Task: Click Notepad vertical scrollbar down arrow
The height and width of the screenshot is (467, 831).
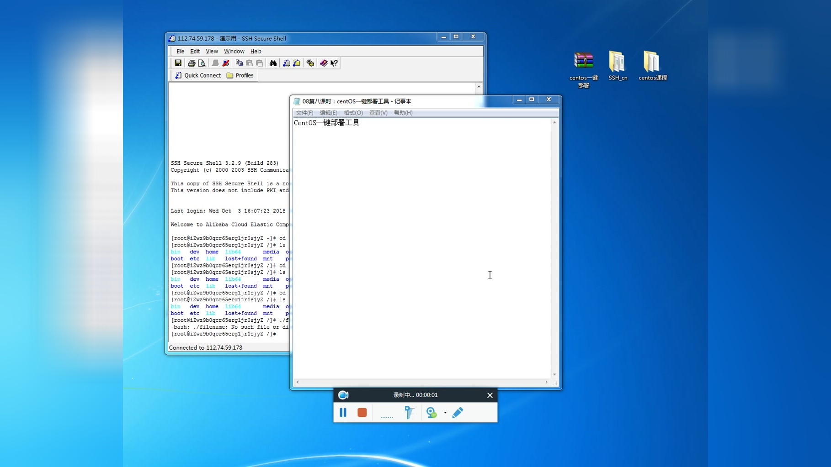Action: (x=554, y=374)
